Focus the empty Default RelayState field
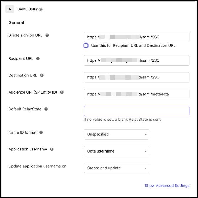198x198 pixels. click(x=137, y=111)
